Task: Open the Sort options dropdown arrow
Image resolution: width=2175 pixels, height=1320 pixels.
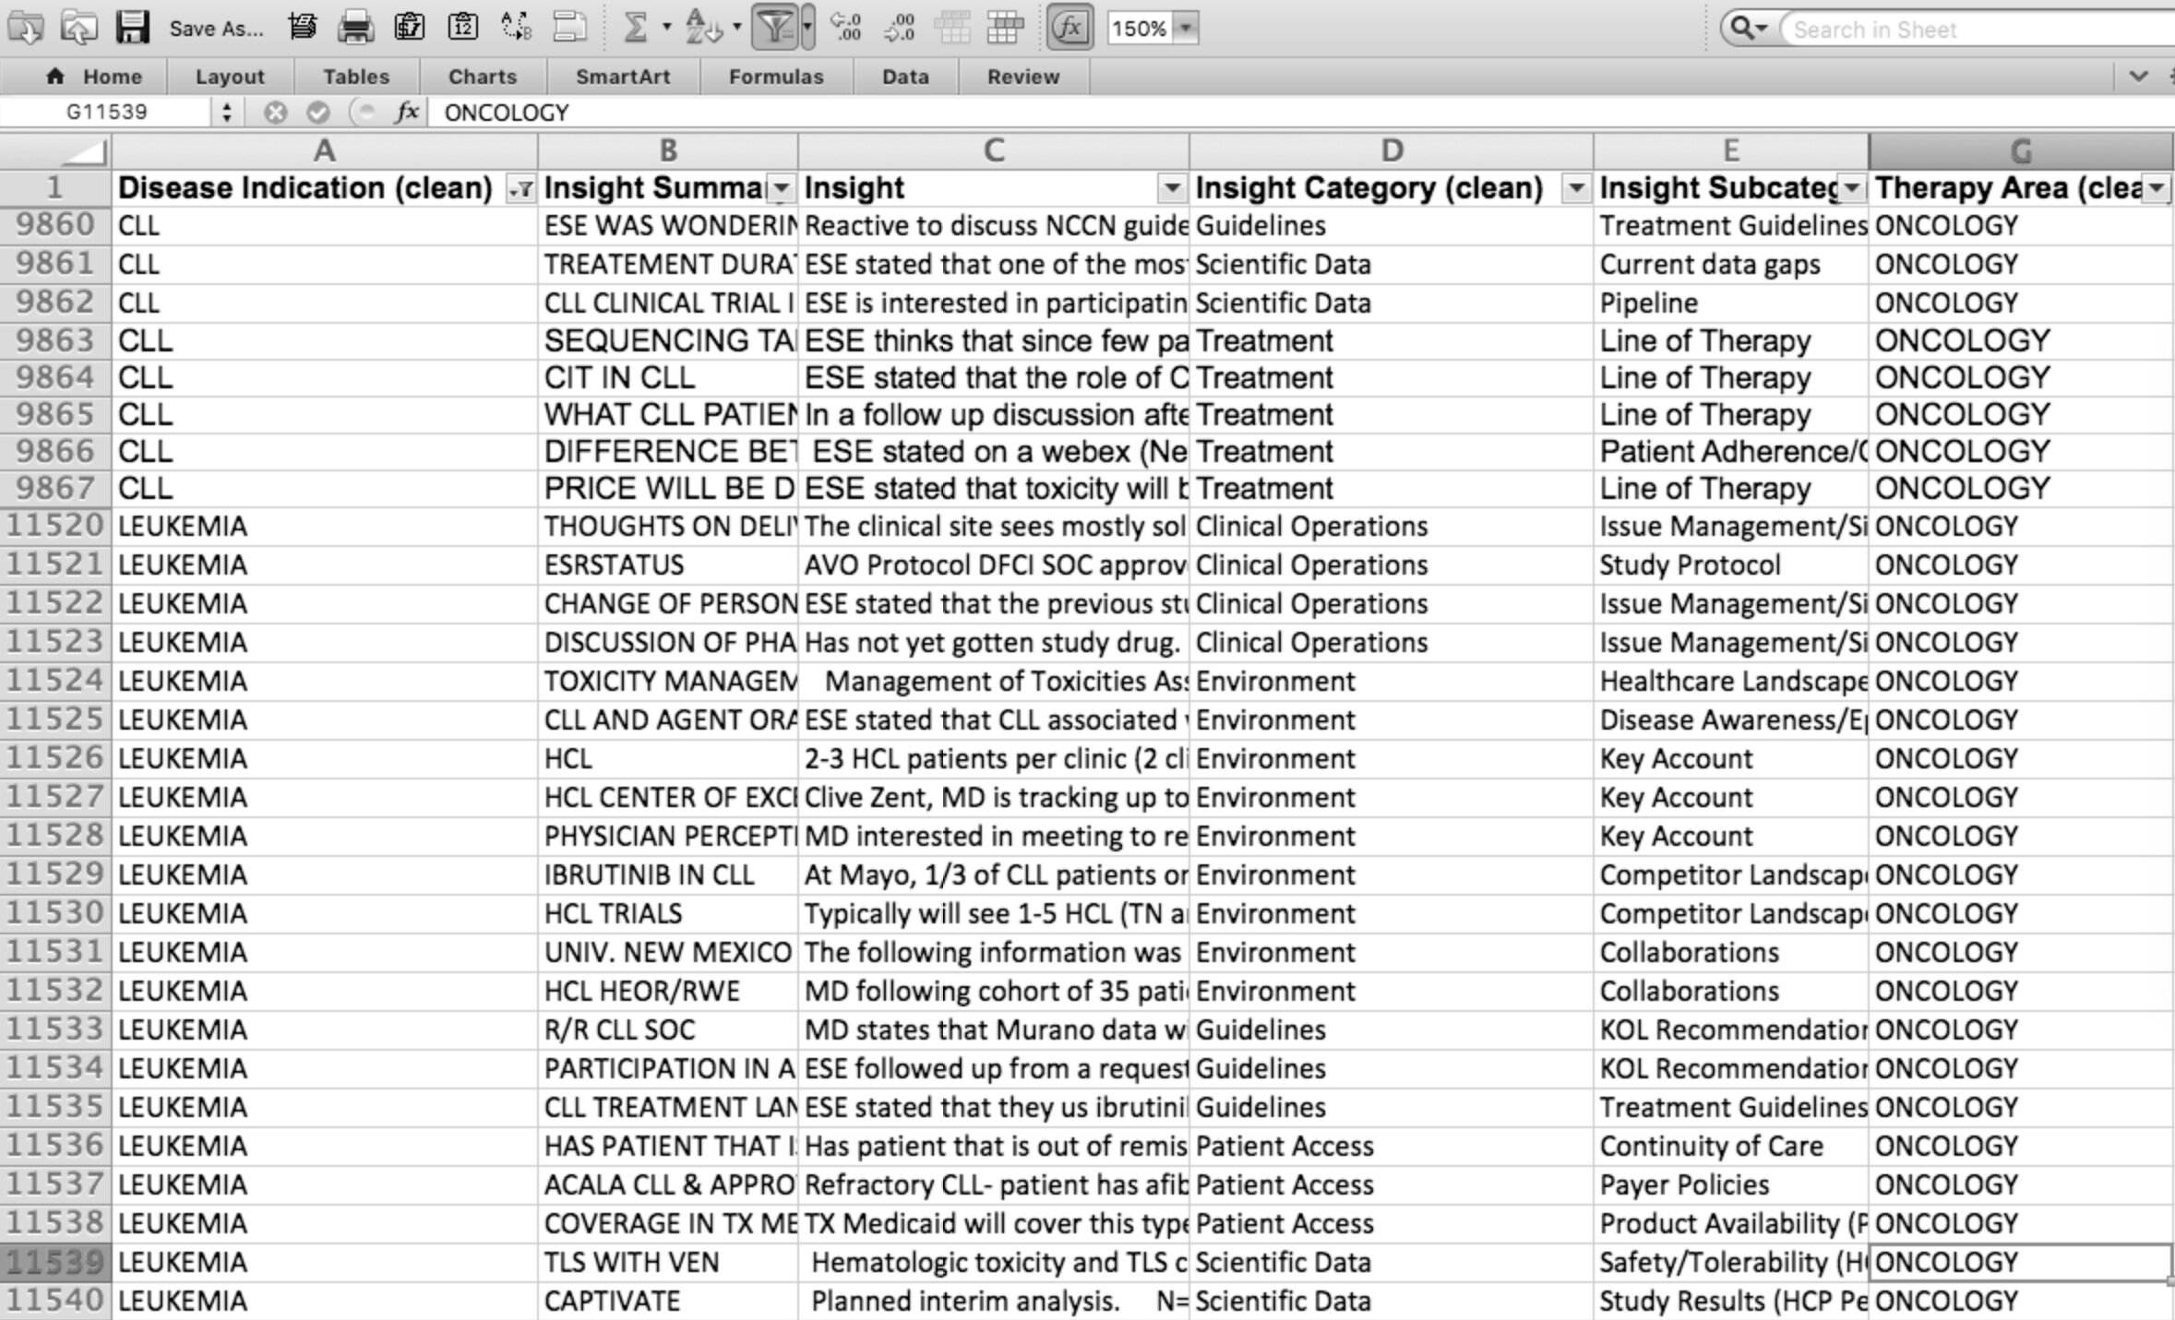Action: pos(736,28)
